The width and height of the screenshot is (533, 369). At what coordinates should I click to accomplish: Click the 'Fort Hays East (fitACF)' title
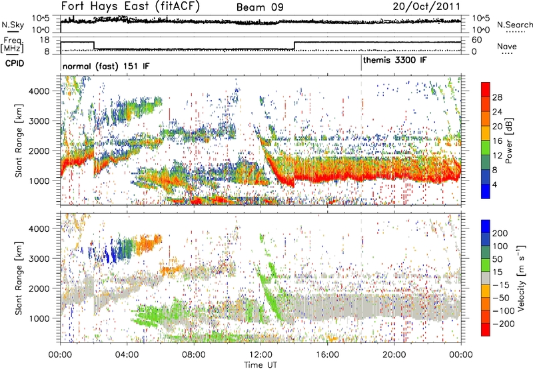tap(131, 6)
